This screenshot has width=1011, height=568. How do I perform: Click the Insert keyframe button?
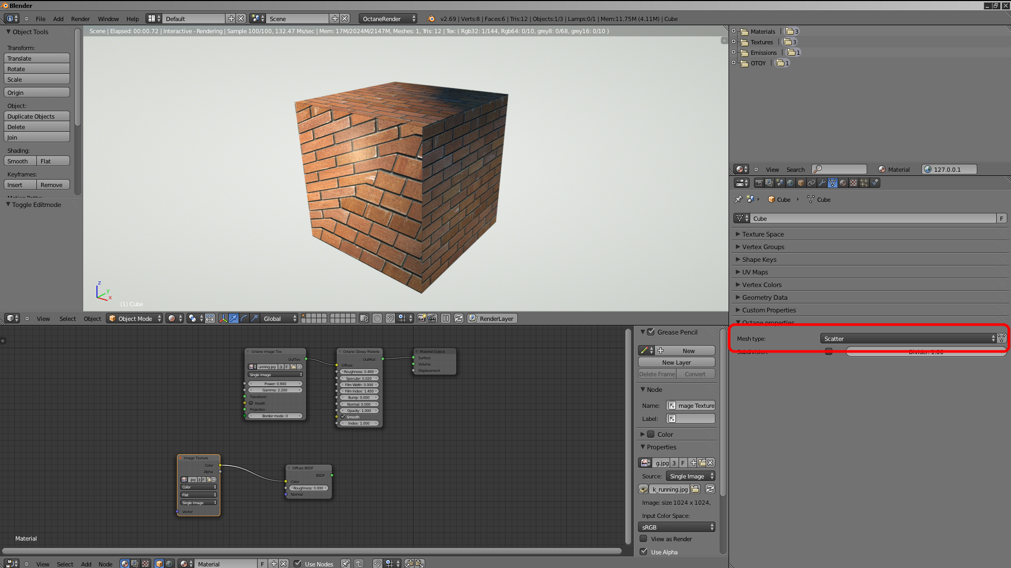click(x=20, y=184)
